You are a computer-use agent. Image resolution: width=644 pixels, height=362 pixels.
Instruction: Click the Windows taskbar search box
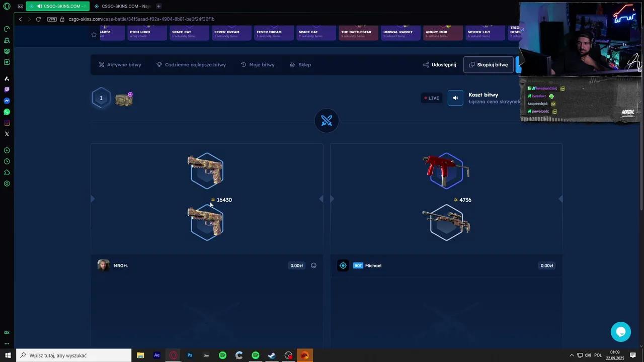(74, 355)
